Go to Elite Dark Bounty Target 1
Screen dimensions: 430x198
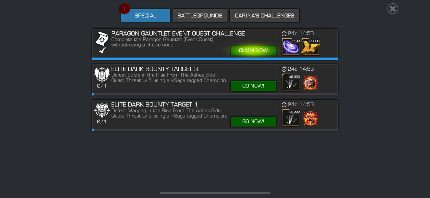(x=253, y=122)
